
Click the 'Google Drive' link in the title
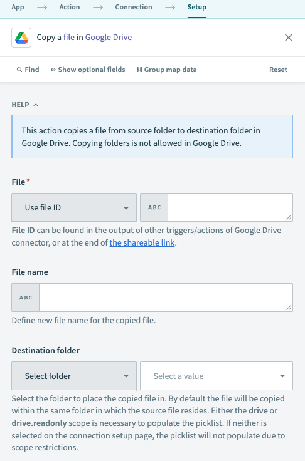pyautogui.click(x=109, y=38)
